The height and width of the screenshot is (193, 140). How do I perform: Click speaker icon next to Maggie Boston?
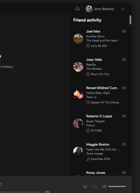click(x=124, y=144)
